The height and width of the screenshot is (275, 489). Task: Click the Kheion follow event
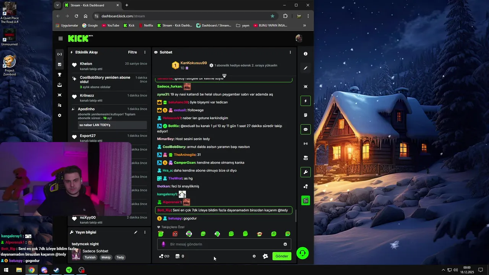click(109, 66)
